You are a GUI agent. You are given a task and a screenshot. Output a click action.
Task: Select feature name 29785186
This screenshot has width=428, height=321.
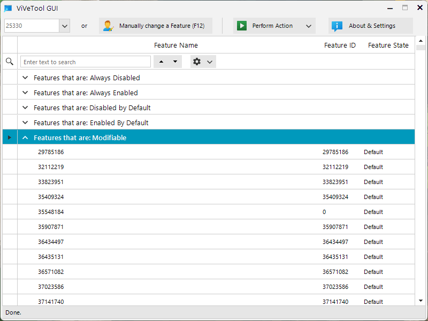click(x=51, y=152)
